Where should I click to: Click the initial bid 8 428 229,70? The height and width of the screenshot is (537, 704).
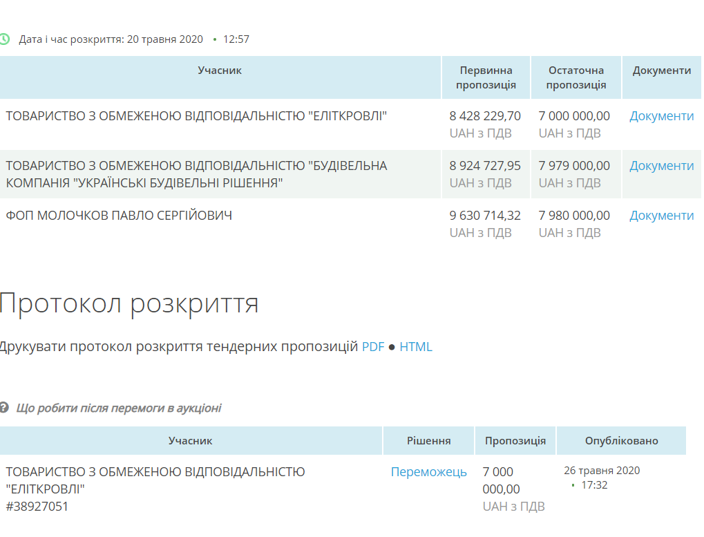tap(485, 116)
